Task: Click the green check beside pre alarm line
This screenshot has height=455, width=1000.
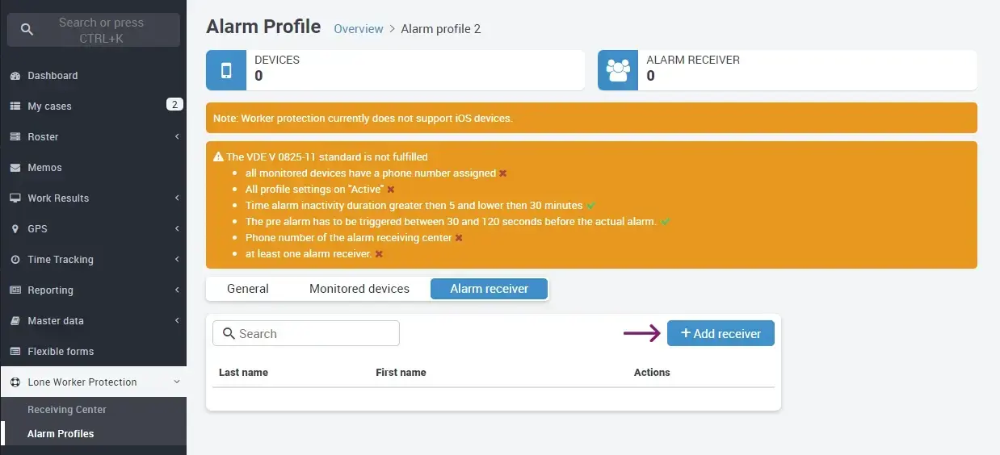Action: (666, 222)
